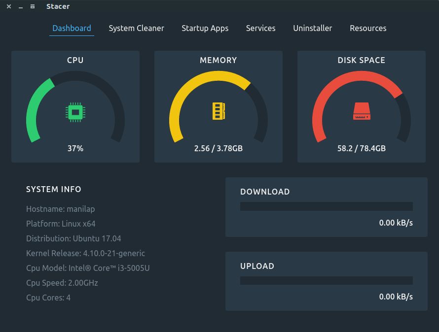Image resolution: width=439 pixels, height=332 pixels.
Task: Click the 58.2 / 78.4GB disk value
Action: 362,148
